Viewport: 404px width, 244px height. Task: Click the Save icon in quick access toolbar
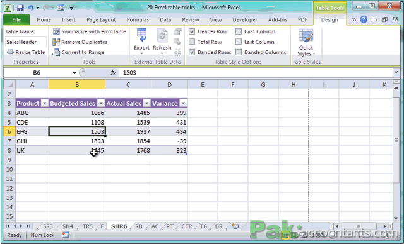[20, 8]
